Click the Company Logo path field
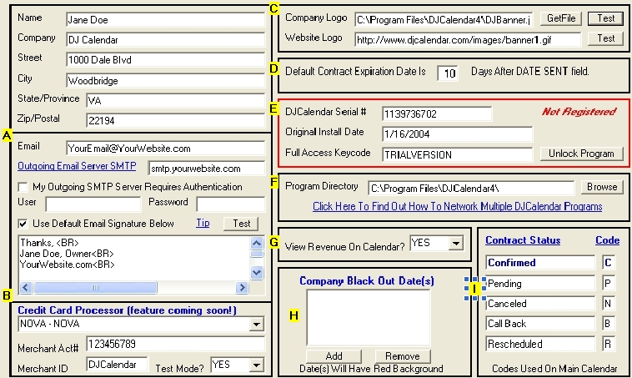Screen dimensions: 632x378 (x=444, y=20)
